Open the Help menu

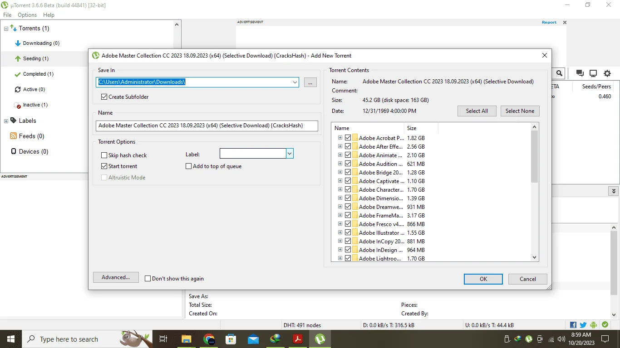point(49,15)
